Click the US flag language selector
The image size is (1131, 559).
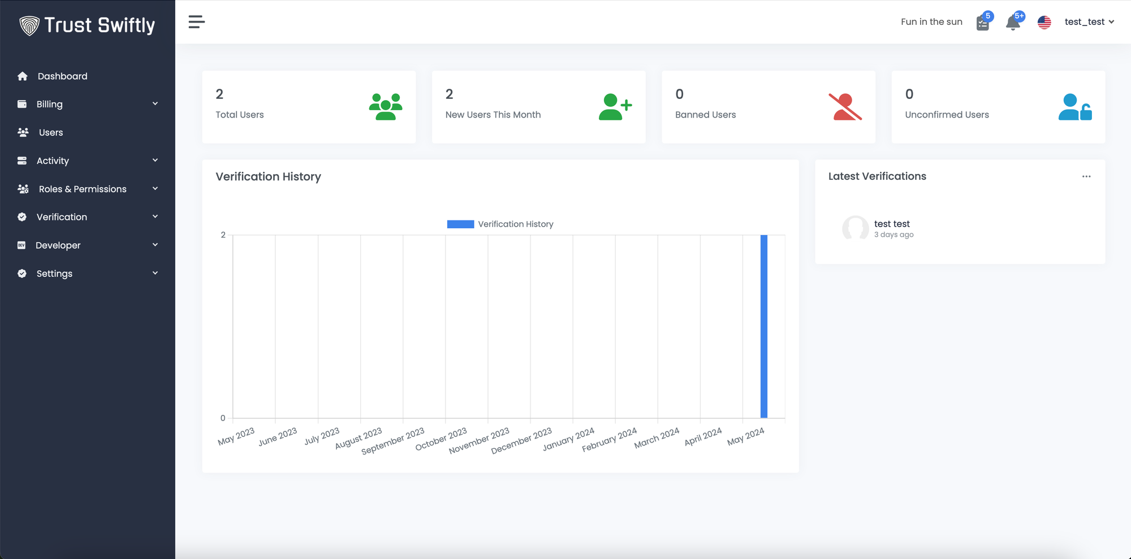pos(1044,22)
